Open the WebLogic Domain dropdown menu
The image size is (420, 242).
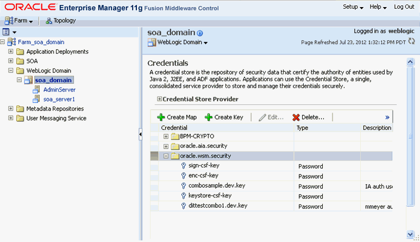(183, 42)
